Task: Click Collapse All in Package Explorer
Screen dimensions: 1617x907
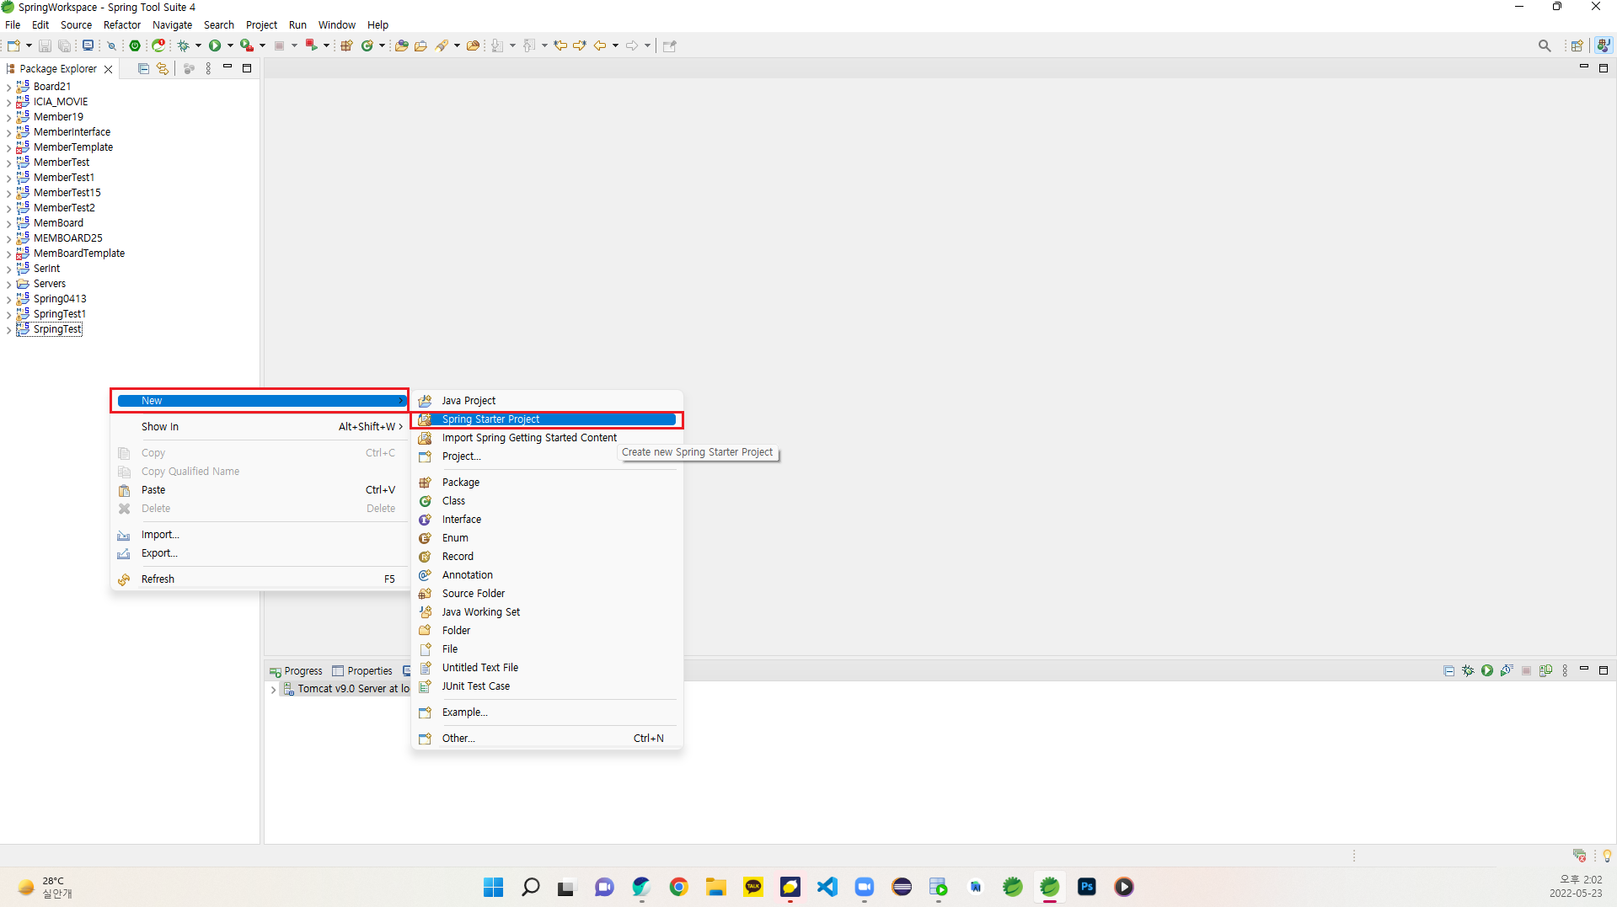Action: coord(143,68)
